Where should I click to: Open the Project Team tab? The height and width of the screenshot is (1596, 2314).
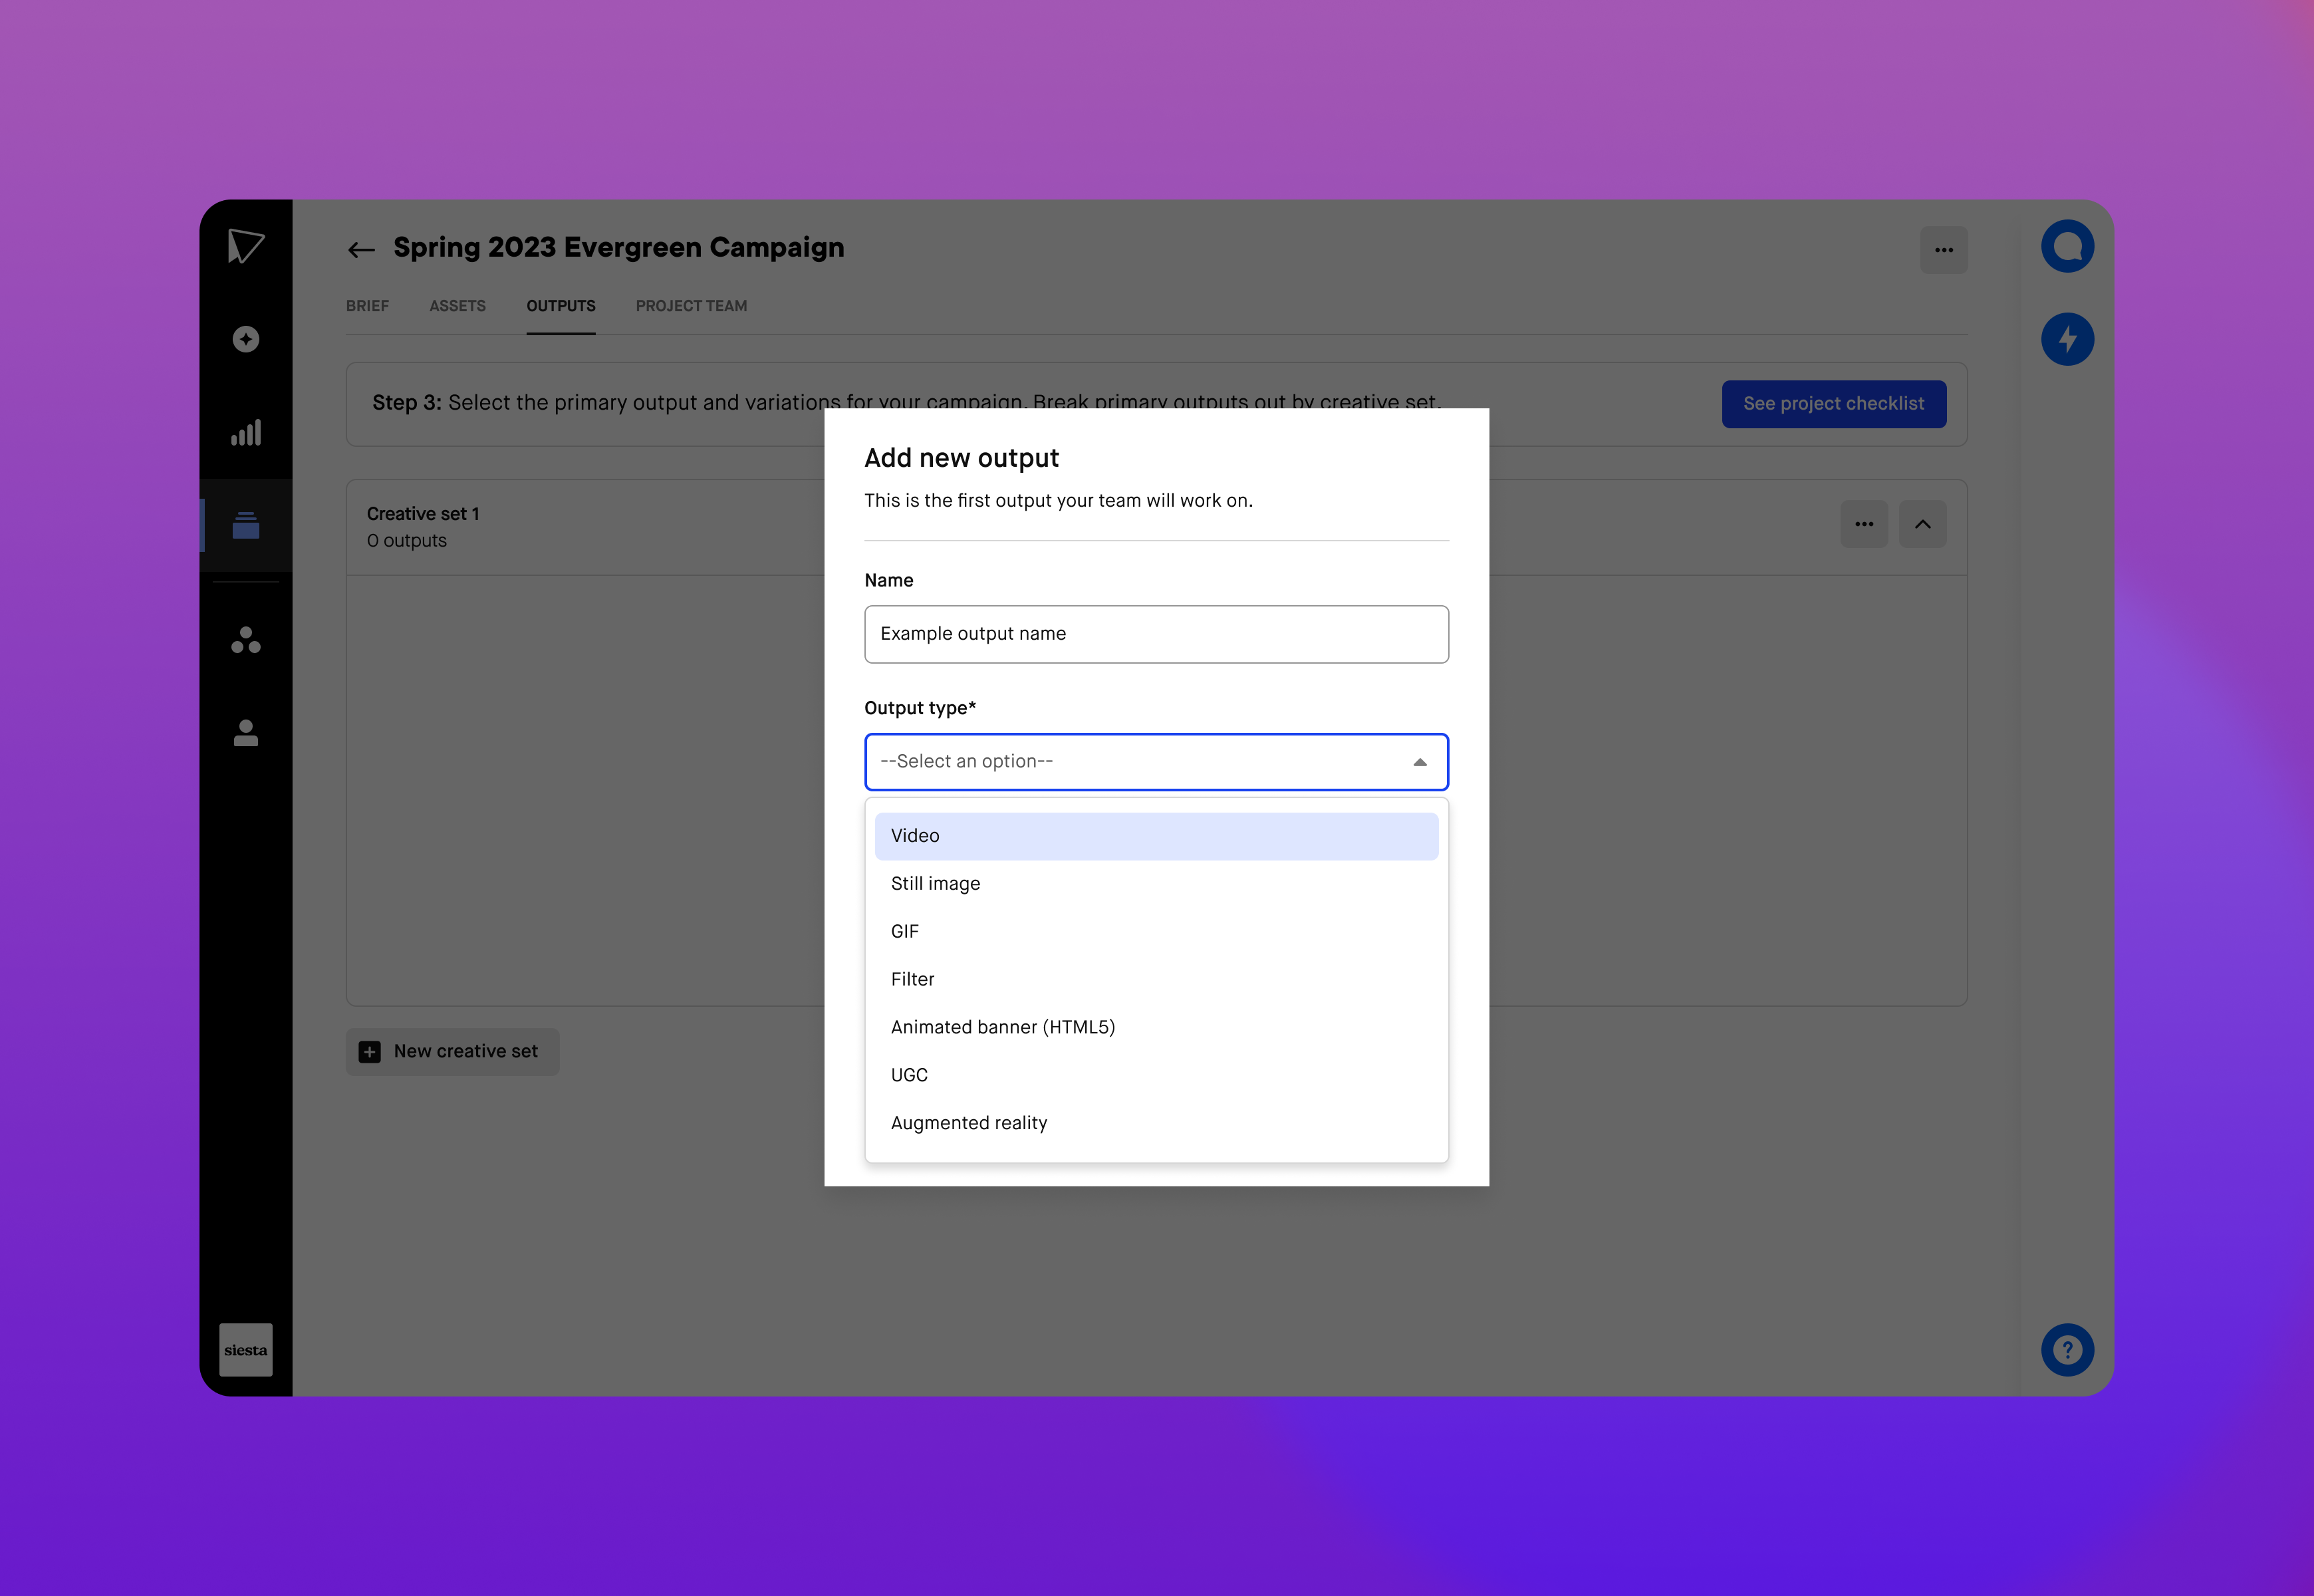691,306
